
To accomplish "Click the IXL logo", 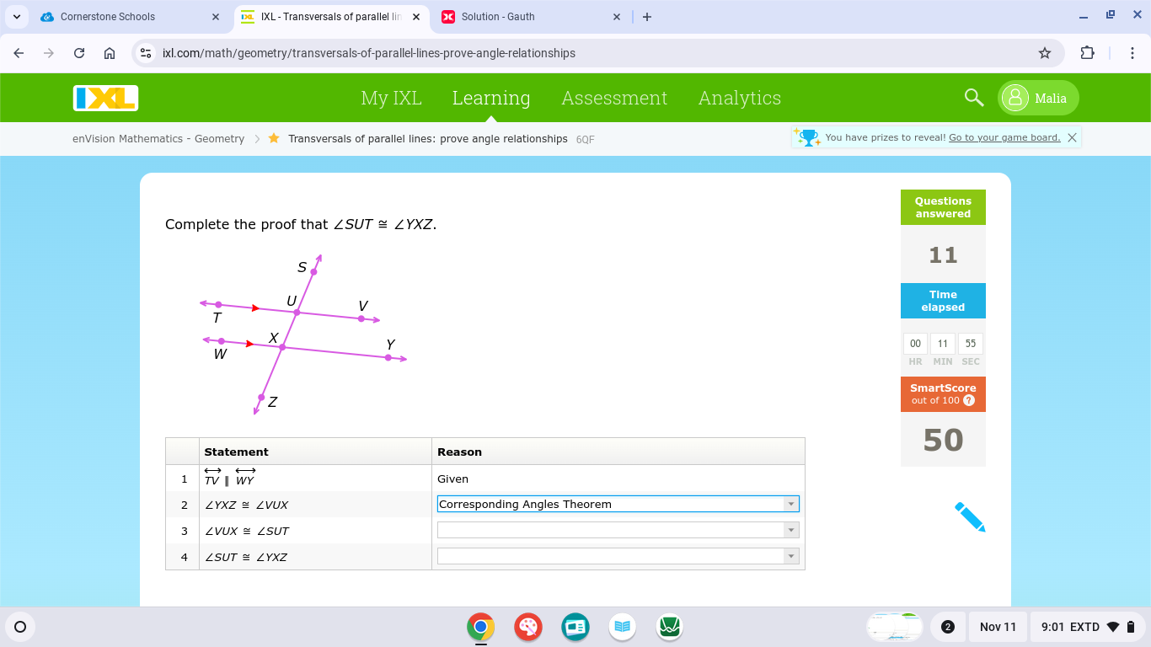I will [105, 99].
